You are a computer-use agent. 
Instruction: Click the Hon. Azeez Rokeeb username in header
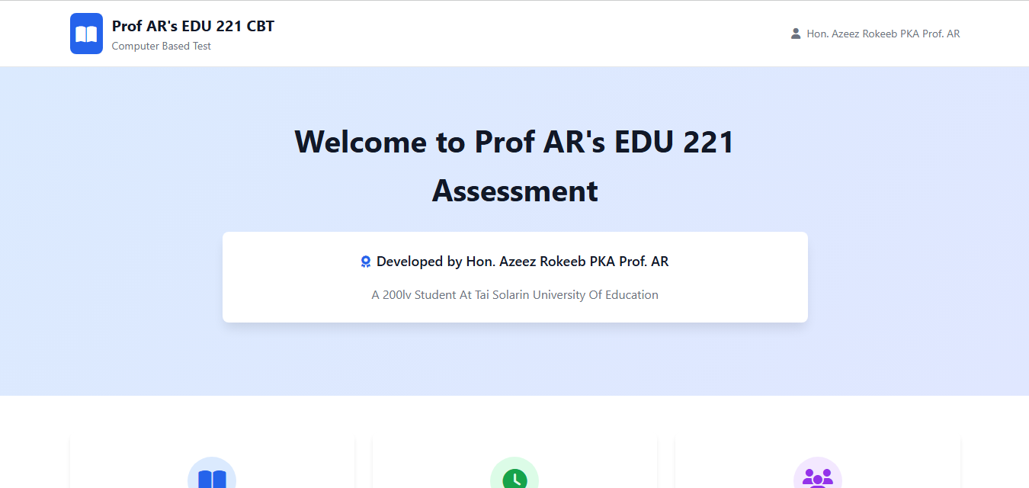[x=883, y=34]
